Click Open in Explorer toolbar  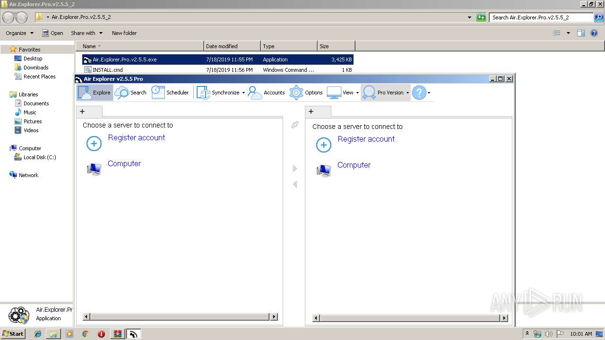click(52, 33)
